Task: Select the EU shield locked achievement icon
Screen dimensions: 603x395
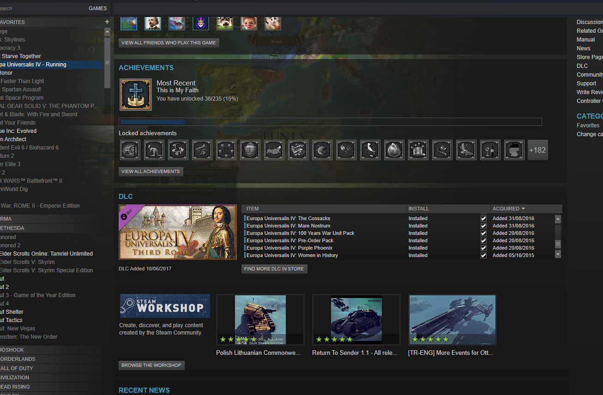Action: tap(250, 150)
